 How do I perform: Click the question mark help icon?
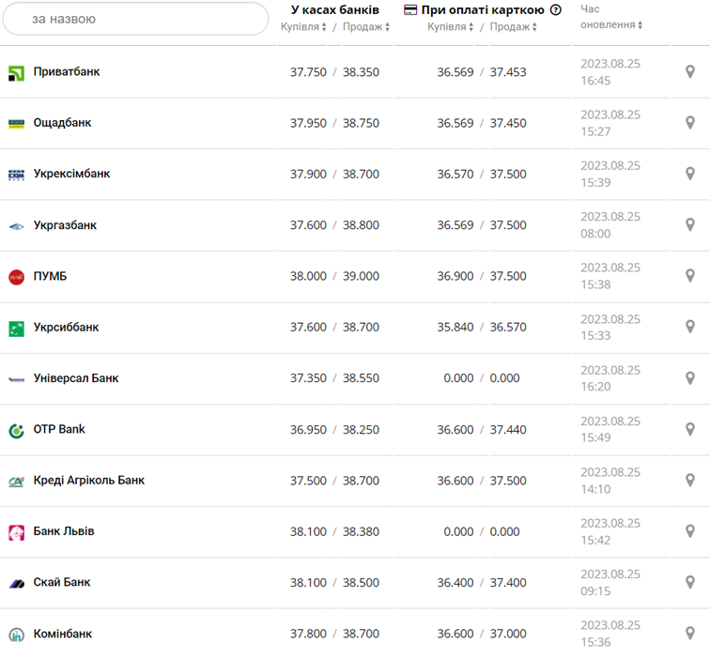(556, 10)
